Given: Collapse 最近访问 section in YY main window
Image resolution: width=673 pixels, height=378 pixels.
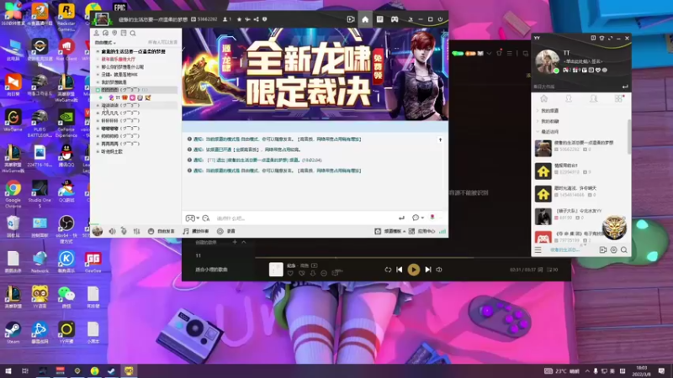Looking at the screenshot, I should coord(548,132).
